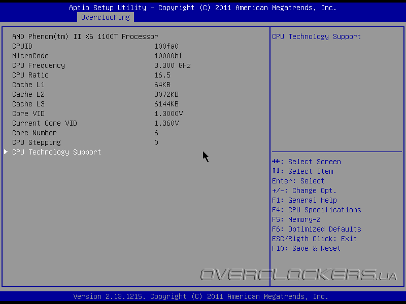Click the Aptio Setup Utility title text
Screen dimensions: 406x304
202,8
